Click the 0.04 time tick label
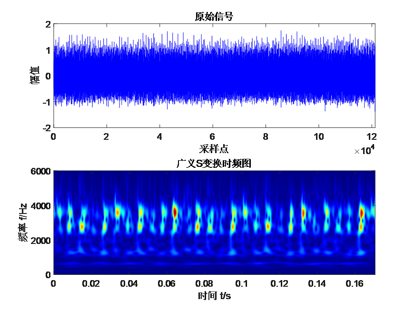The height and width of the screenshot is (311, 415). click(128, 284)
